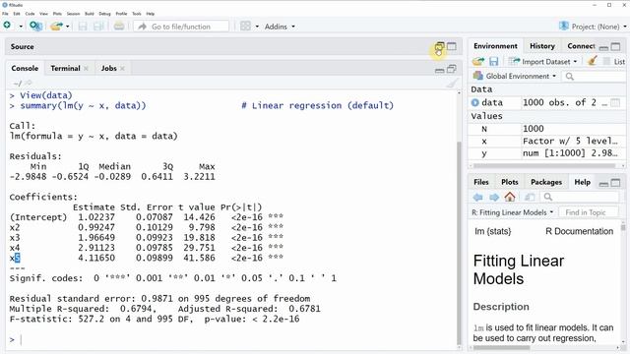630x354 pixels.
Task: Select the Connections tab
Action: click(x=581, y=46)
